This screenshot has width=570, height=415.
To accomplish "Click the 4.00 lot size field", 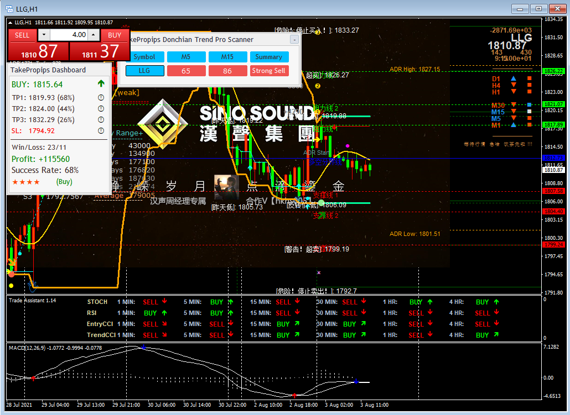I will tap(69, 35).
